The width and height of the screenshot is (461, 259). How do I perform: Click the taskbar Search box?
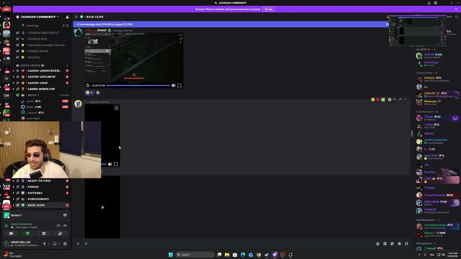click(194, 255)
